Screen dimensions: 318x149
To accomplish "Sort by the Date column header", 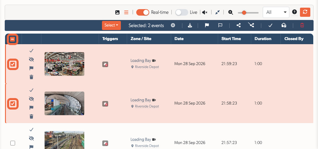I will 179,39.
